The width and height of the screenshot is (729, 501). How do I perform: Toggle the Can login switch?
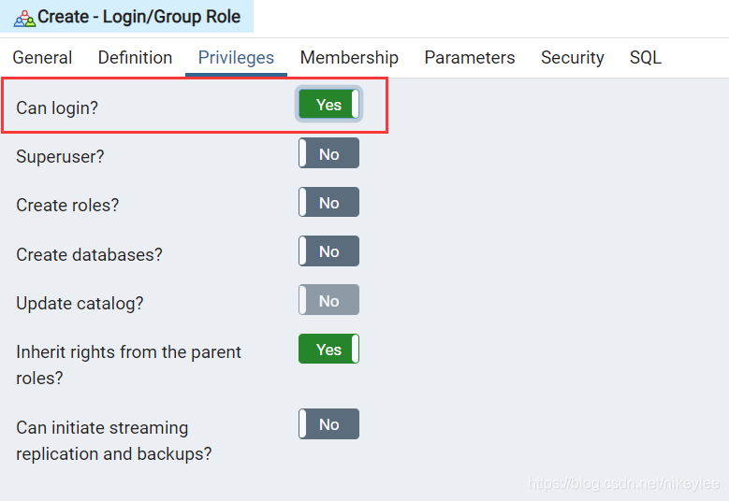pos(328,104)
